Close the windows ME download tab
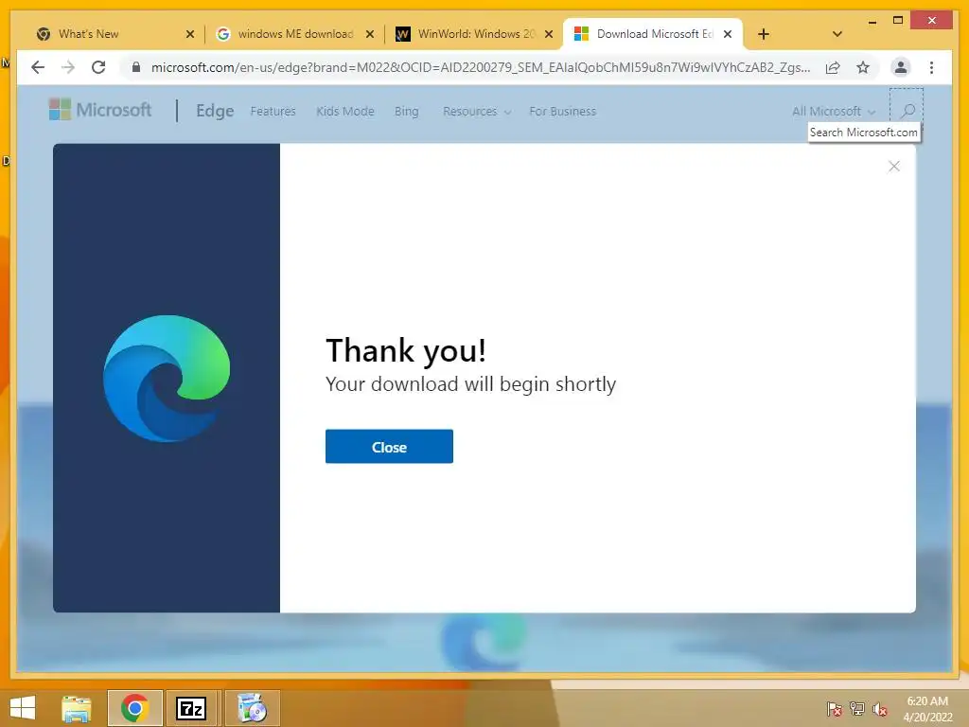The height and width of the screenshot is (727, 969). point(370,34)
